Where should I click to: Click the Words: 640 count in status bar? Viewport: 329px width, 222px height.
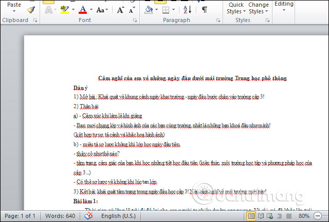(60, 216)
